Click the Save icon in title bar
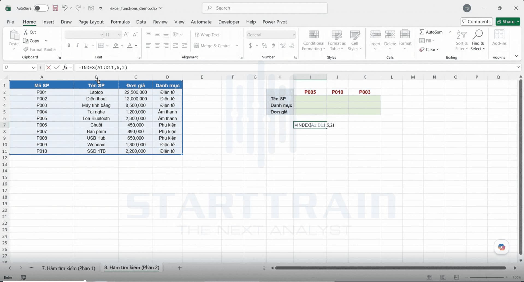 [55, 8]
